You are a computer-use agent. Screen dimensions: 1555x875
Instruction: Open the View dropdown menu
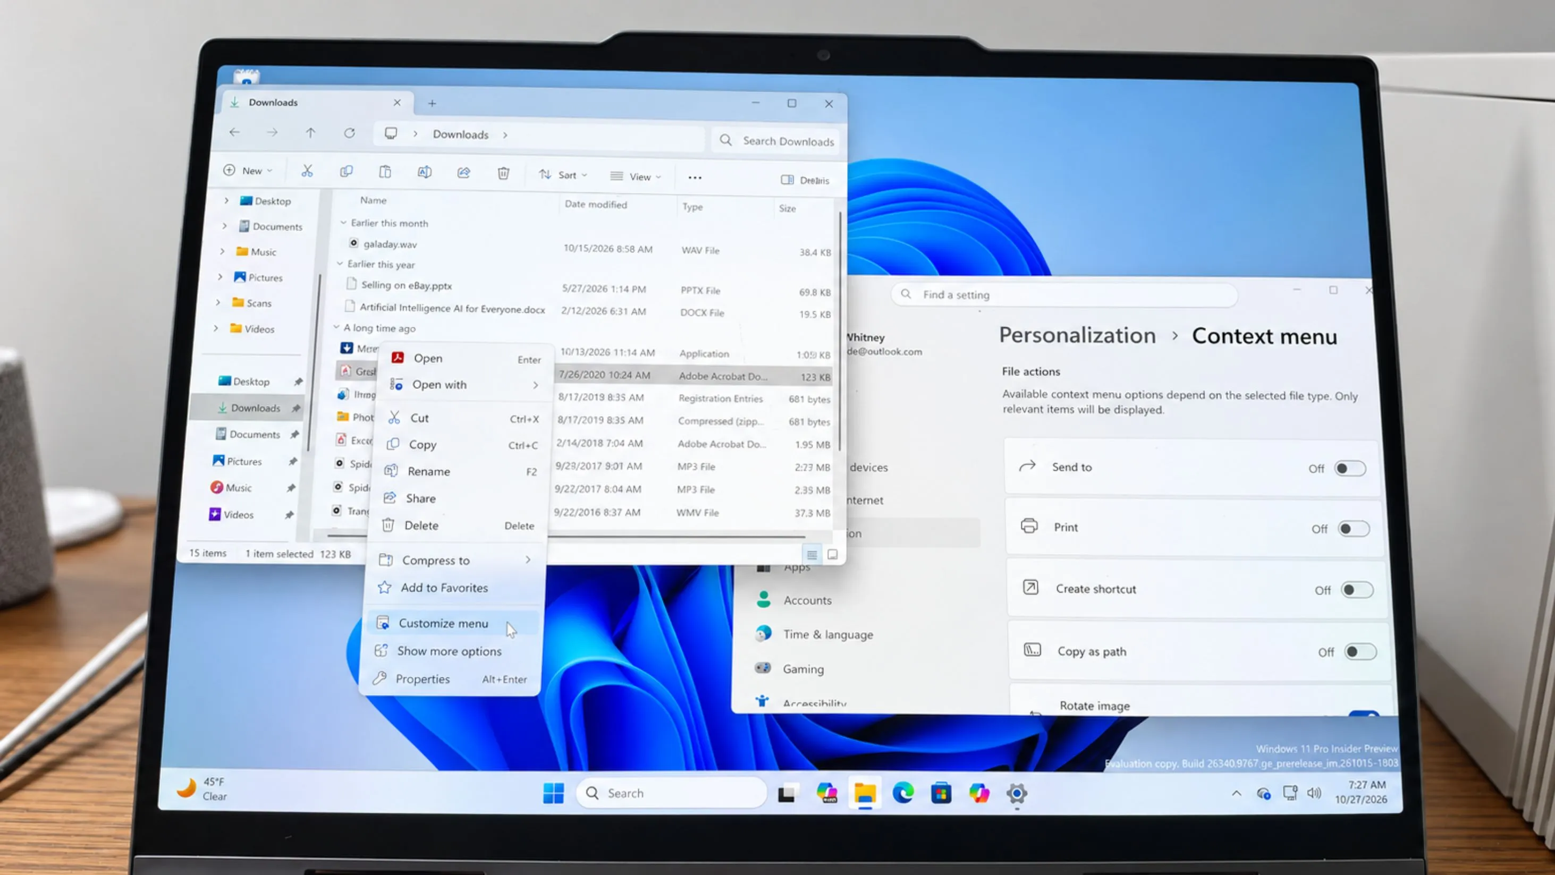[636, 177]
